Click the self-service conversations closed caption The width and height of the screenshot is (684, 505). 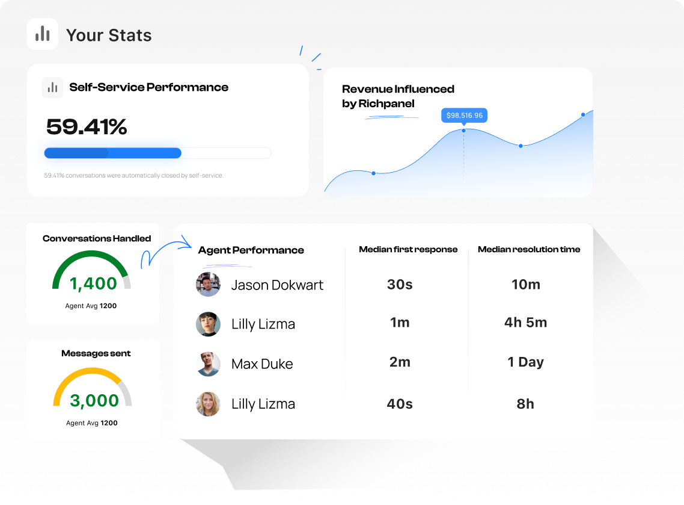pos(133,176)
